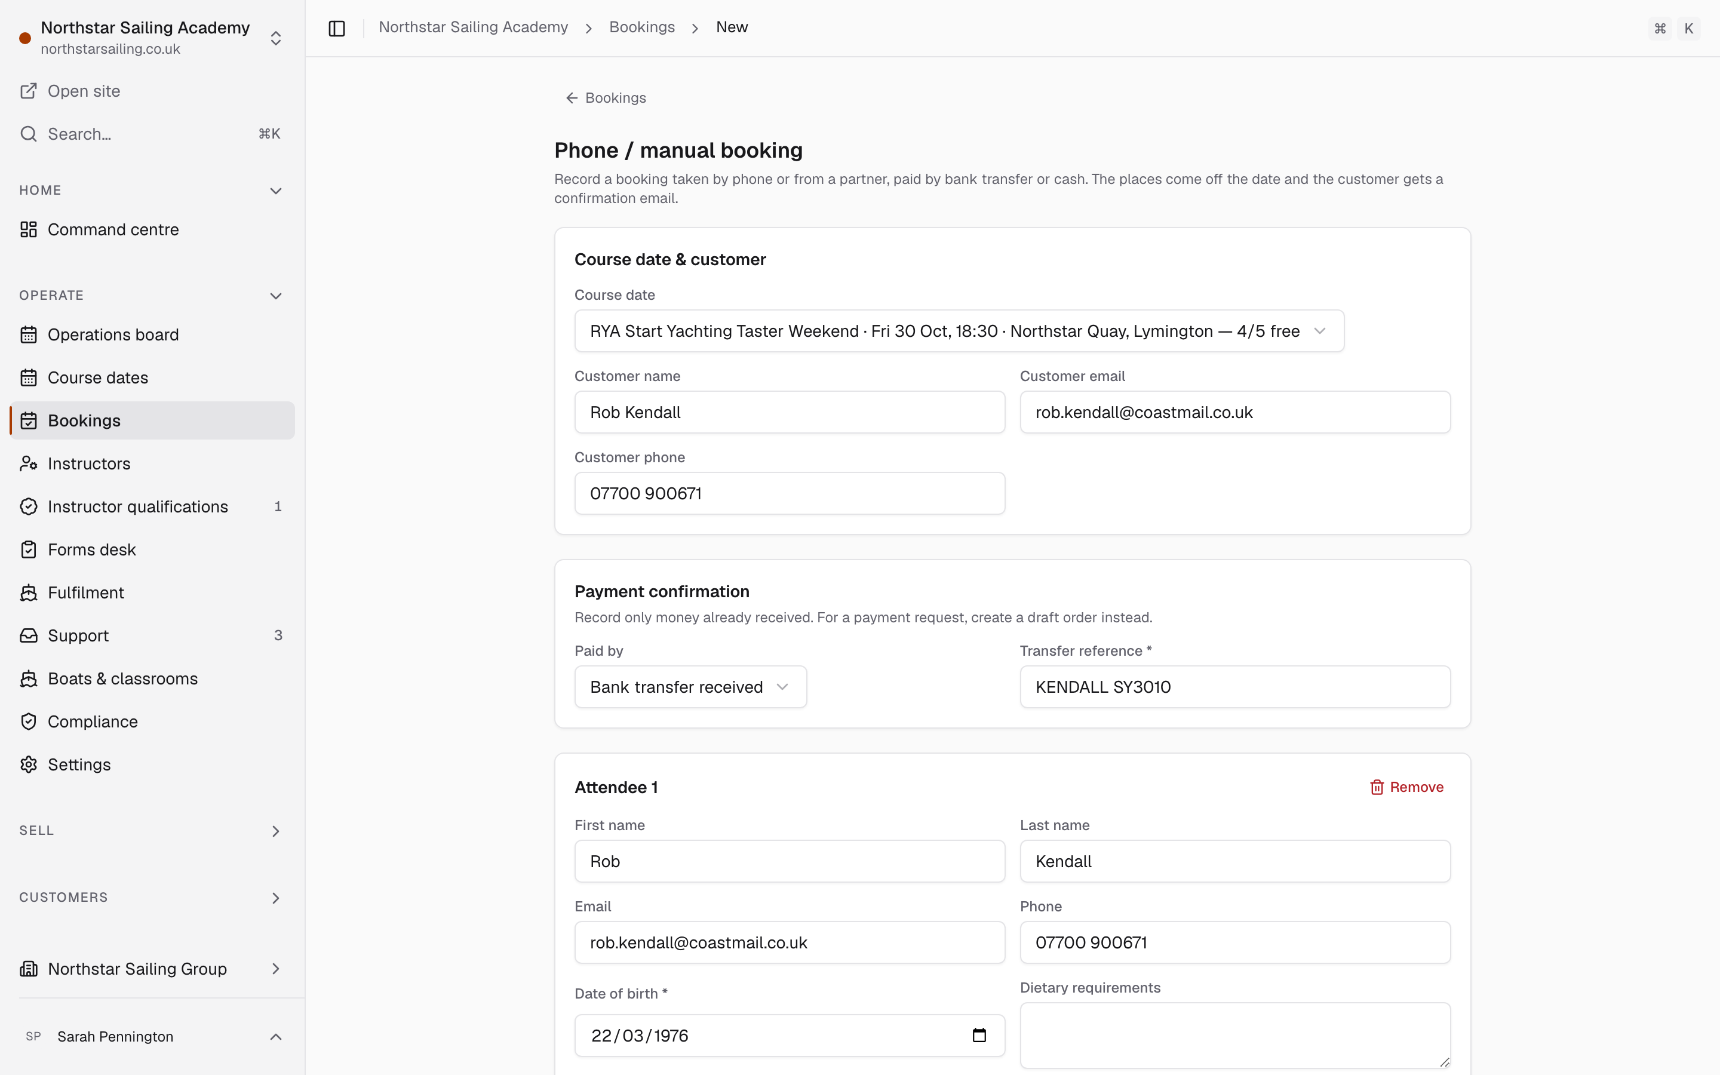The width and height of the screenshot is (1720, 1075).
Task: Toggle the sidebar panel icon
Action: [x=337, y=29]
